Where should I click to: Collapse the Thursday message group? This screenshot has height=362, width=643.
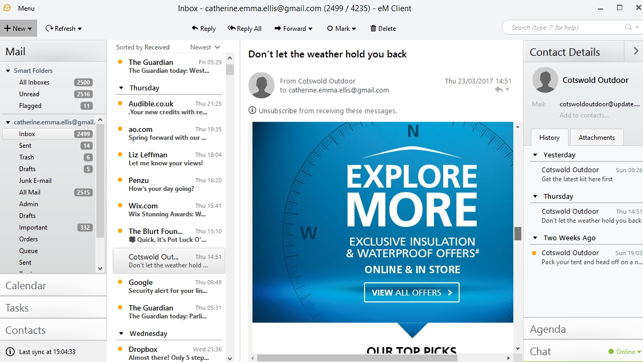coord(121,88)
